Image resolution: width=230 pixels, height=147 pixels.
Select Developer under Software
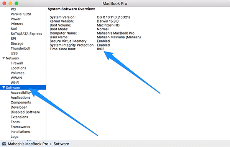(19, 107)
